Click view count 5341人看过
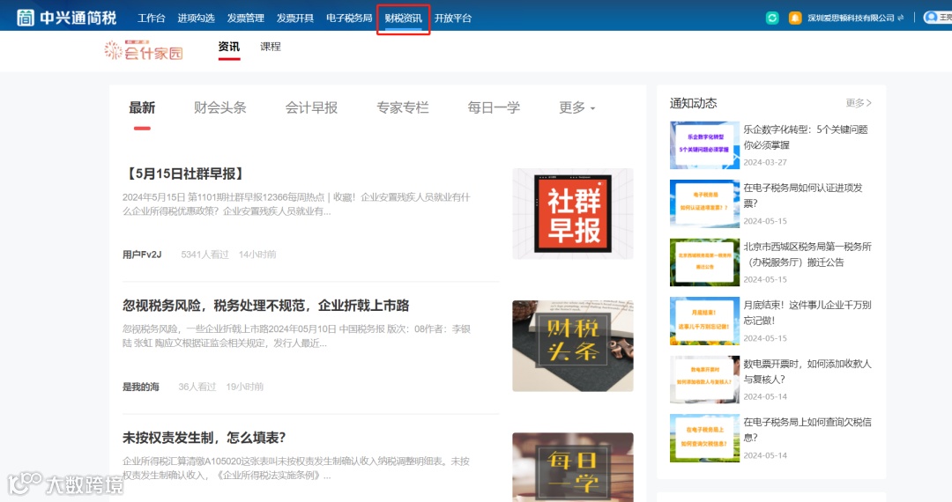 205,255
